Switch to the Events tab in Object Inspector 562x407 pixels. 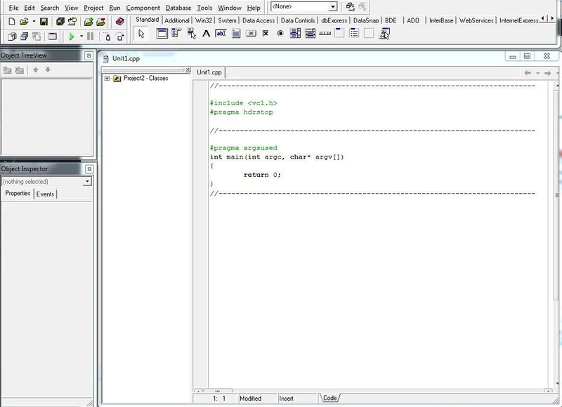pos(45,194)
